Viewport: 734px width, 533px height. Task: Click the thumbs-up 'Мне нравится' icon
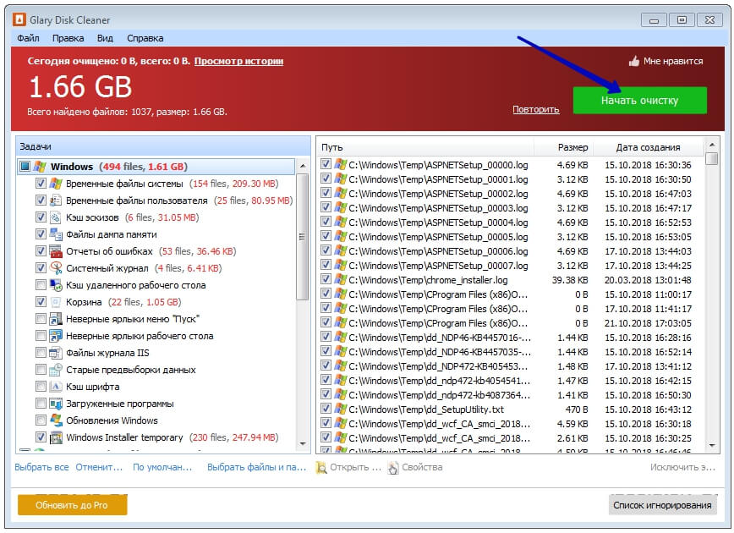634,61
